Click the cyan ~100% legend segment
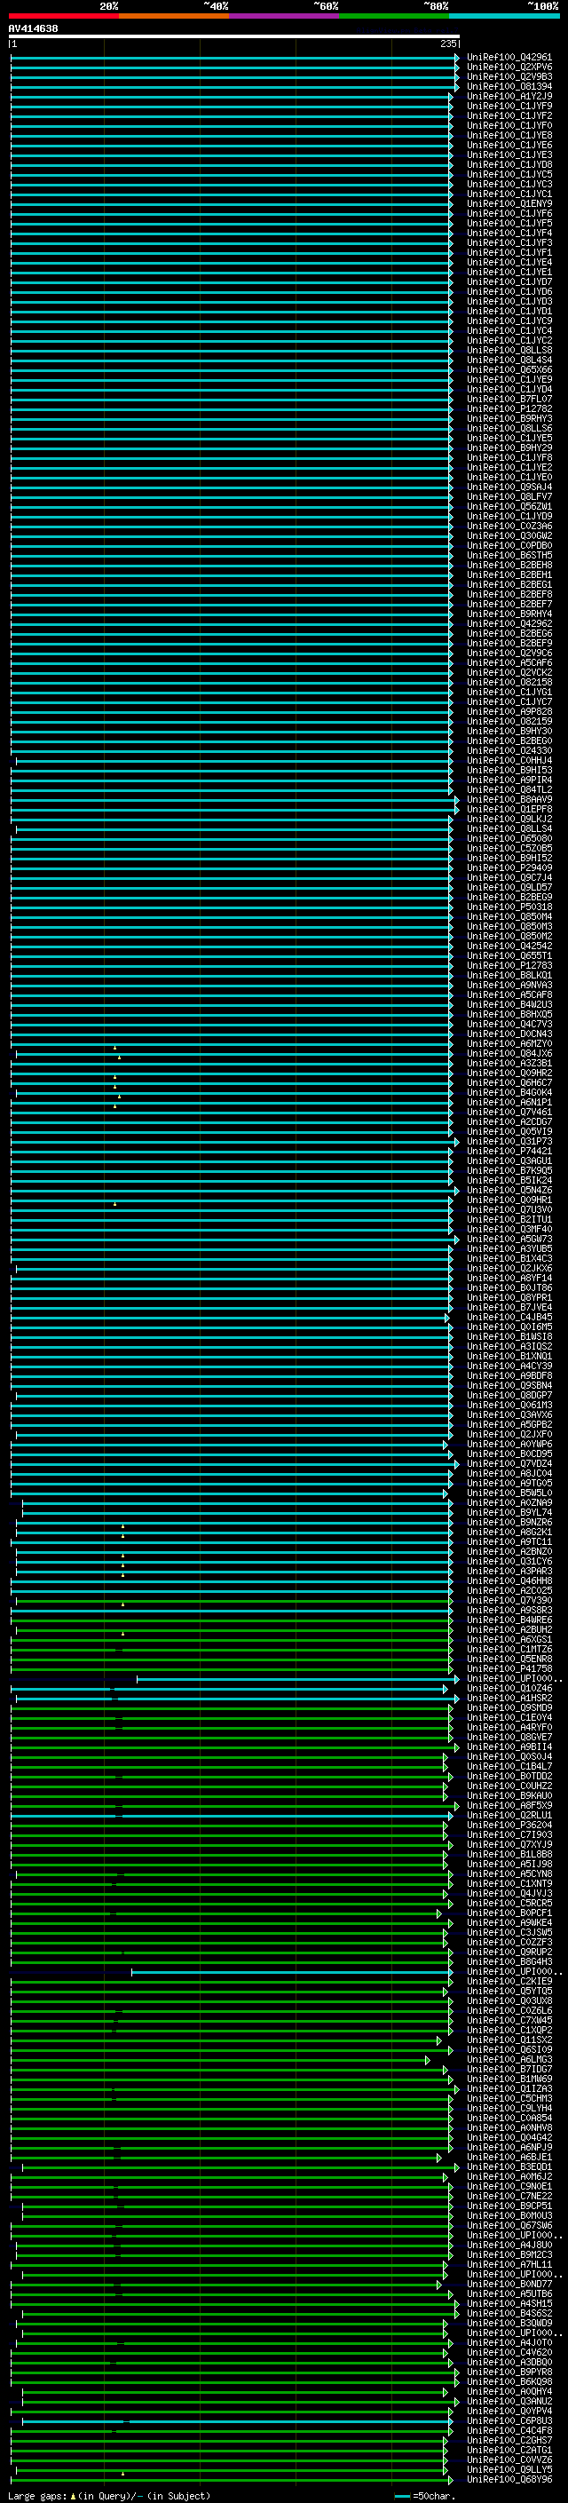 click(504, 16)
